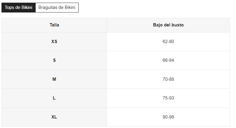Click the Talla column header
Screen dimensions: 236x128
(54, 25)
